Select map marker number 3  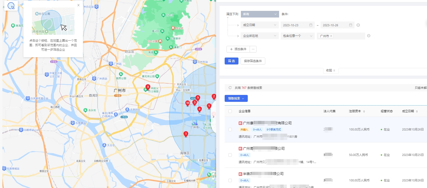(x=195, y=103)
